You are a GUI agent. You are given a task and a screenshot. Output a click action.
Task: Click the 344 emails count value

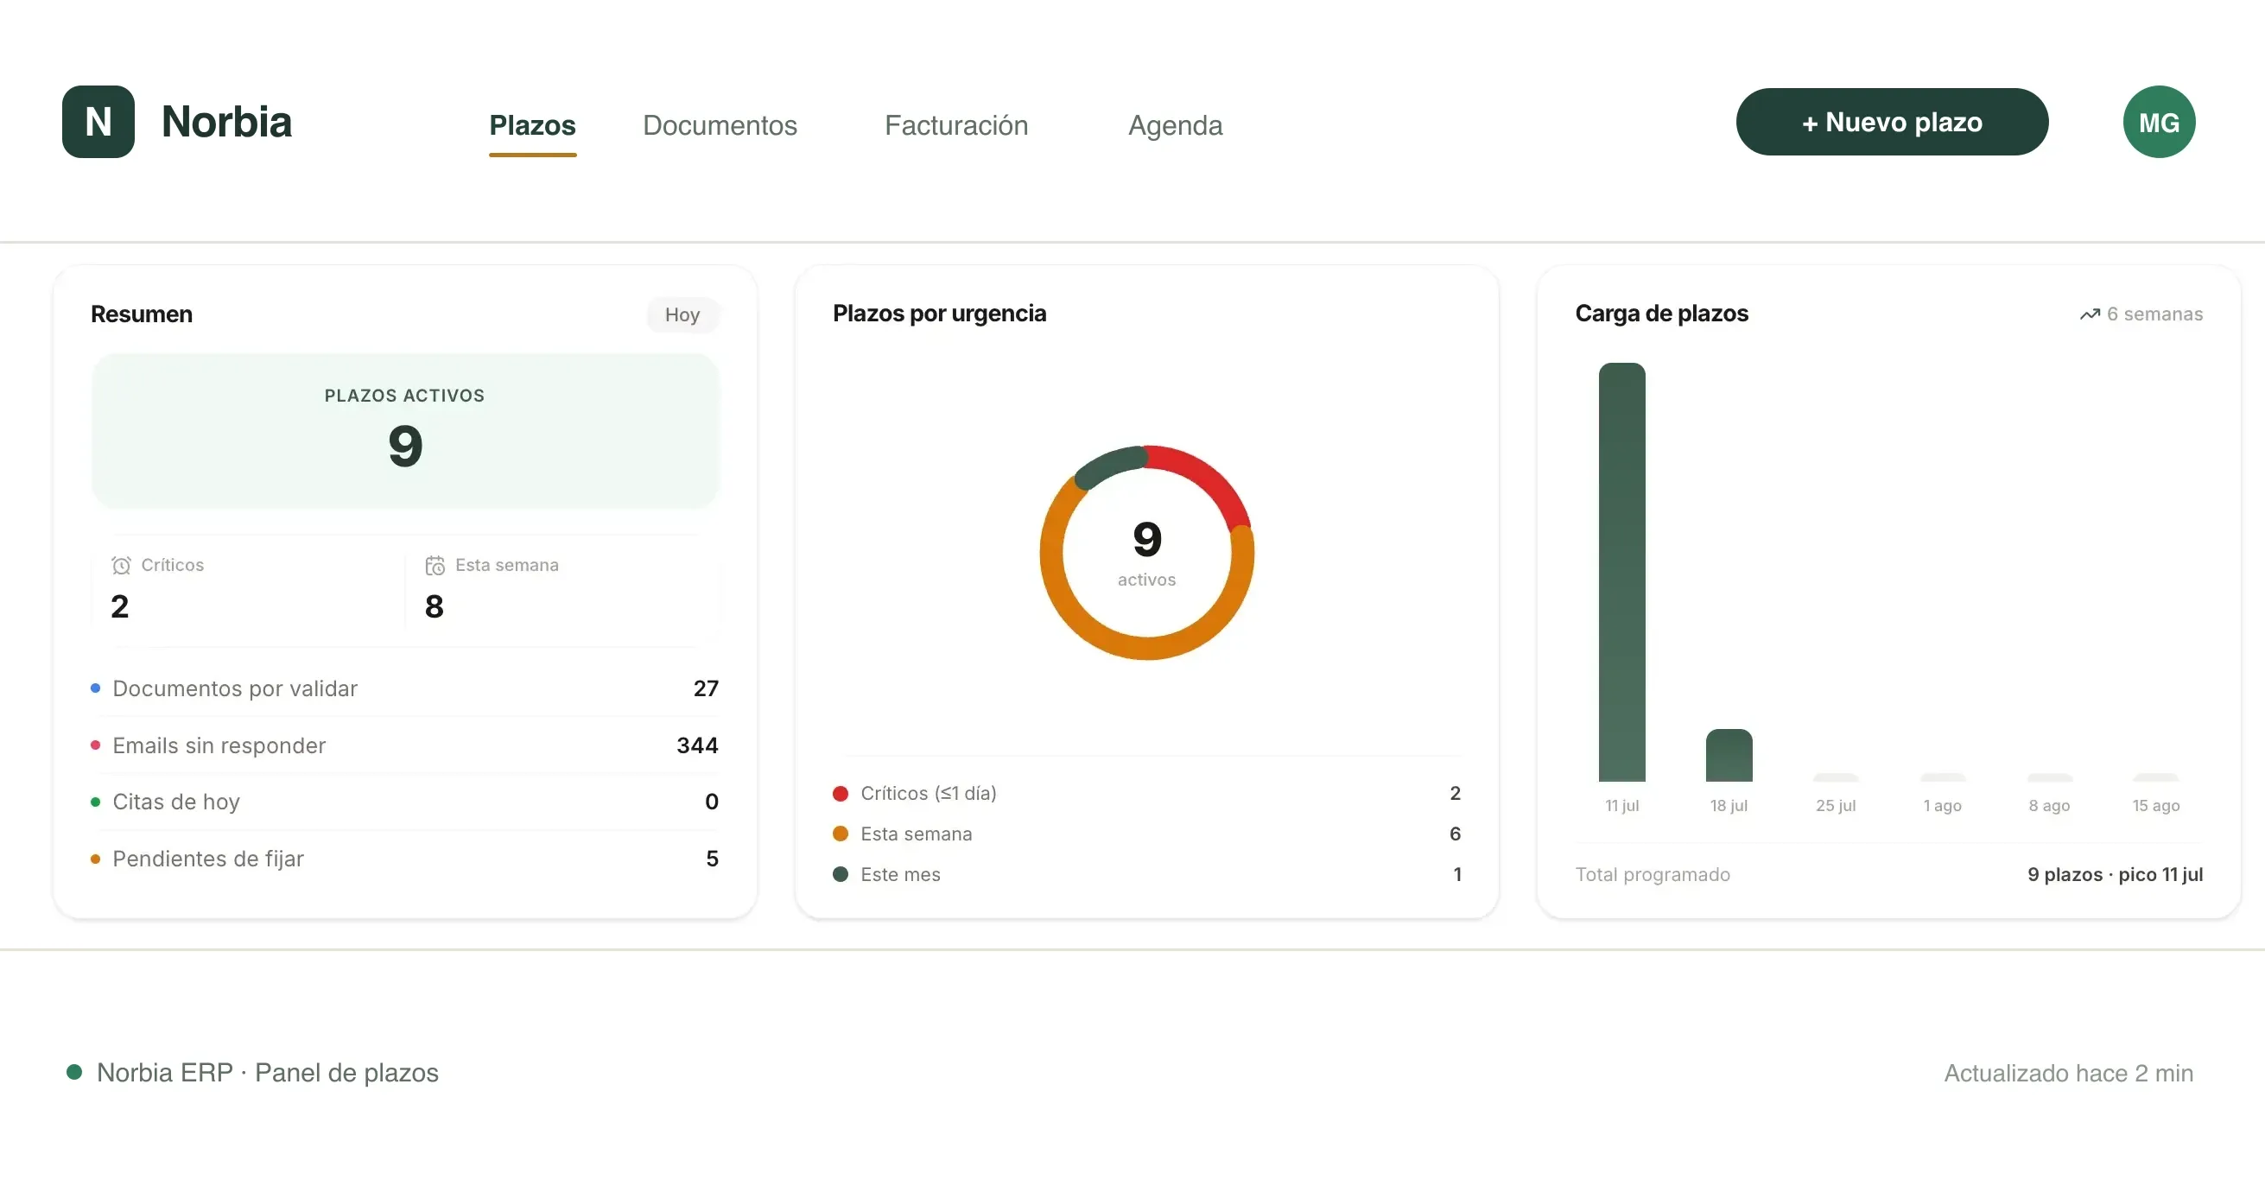pos(697,745)
